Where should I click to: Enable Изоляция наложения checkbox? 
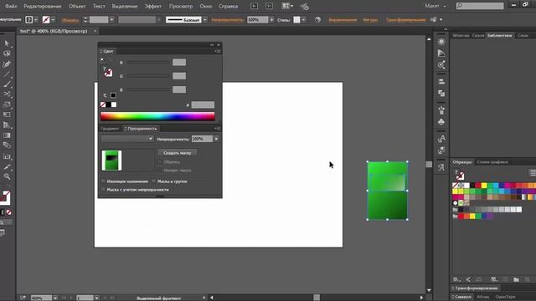[103, 181]
